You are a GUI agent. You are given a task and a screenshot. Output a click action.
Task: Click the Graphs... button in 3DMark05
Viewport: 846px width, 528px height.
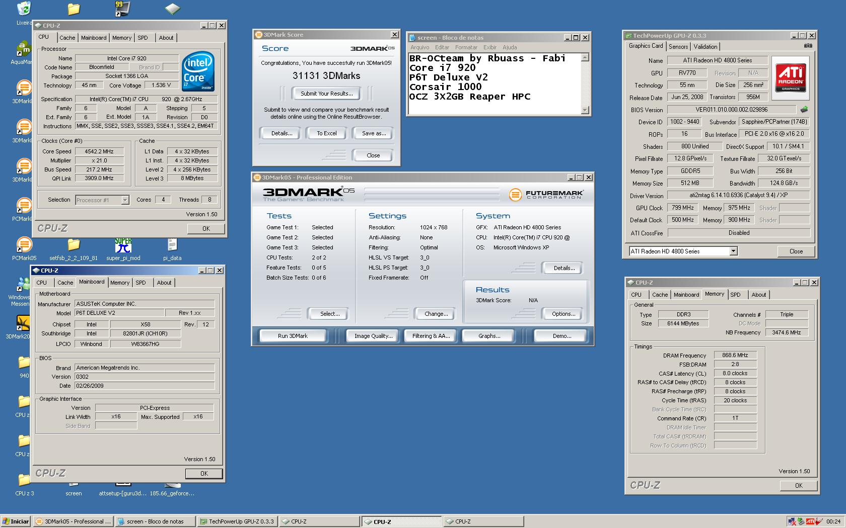coord(489,336)
